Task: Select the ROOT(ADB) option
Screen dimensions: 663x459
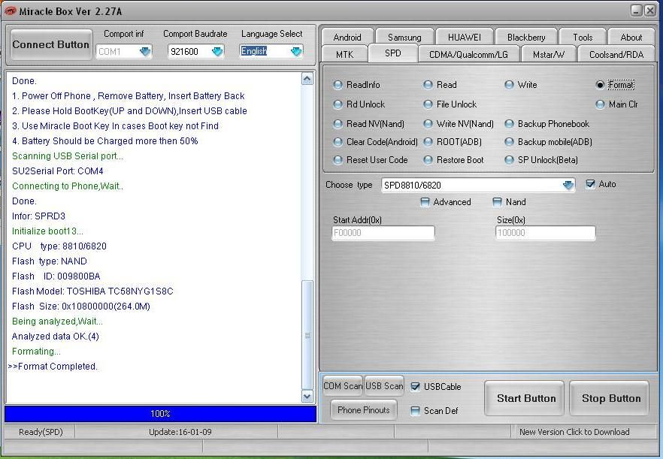Action: [428, 142]
